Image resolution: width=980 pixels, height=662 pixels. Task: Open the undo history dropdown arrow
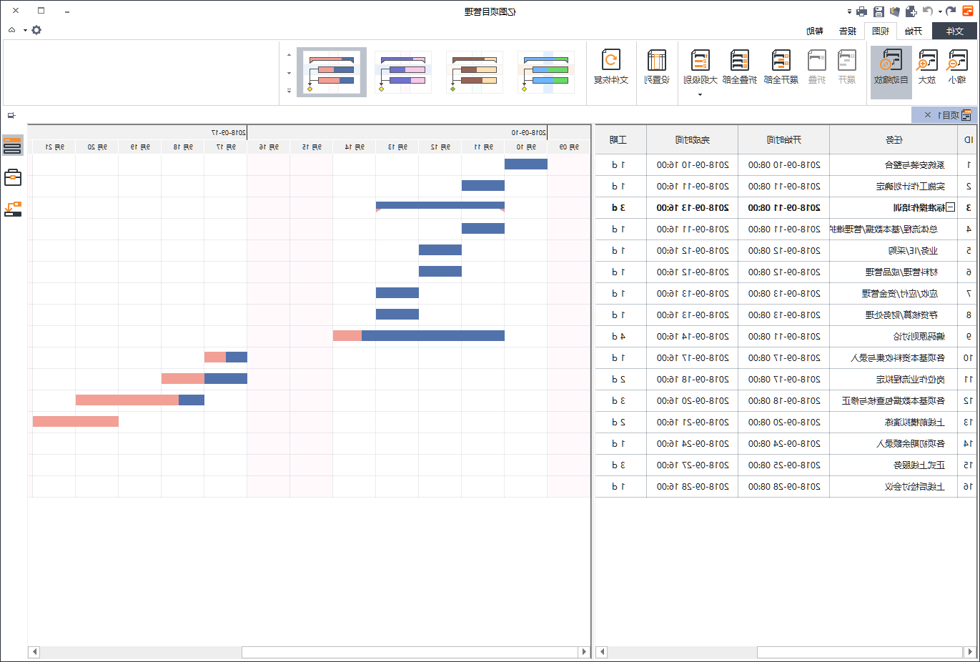[940, 11]
